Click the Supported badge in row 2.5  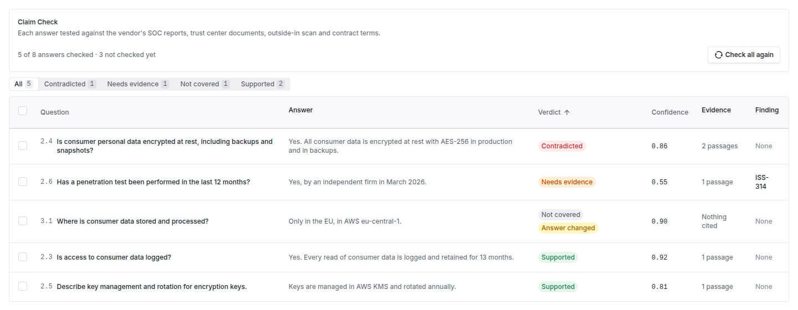click(558, 287)
